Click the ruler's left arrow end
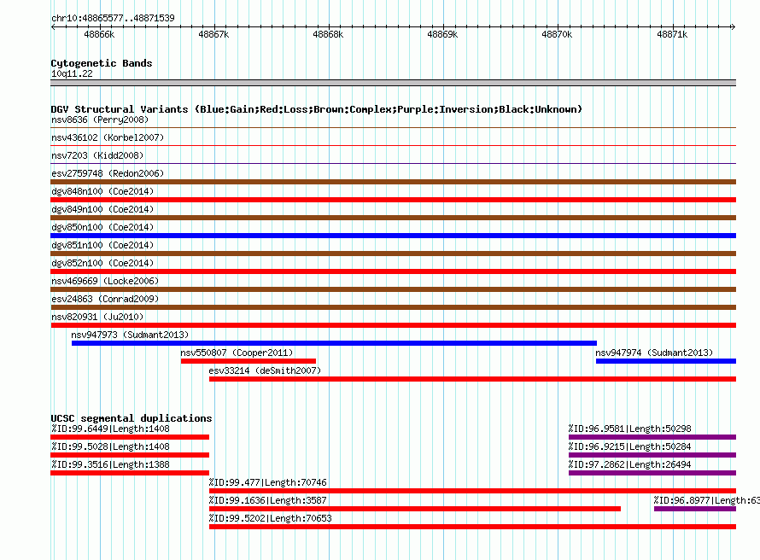Screen dimensions: 760x560 pyautogui.click(x=53, y=26)
